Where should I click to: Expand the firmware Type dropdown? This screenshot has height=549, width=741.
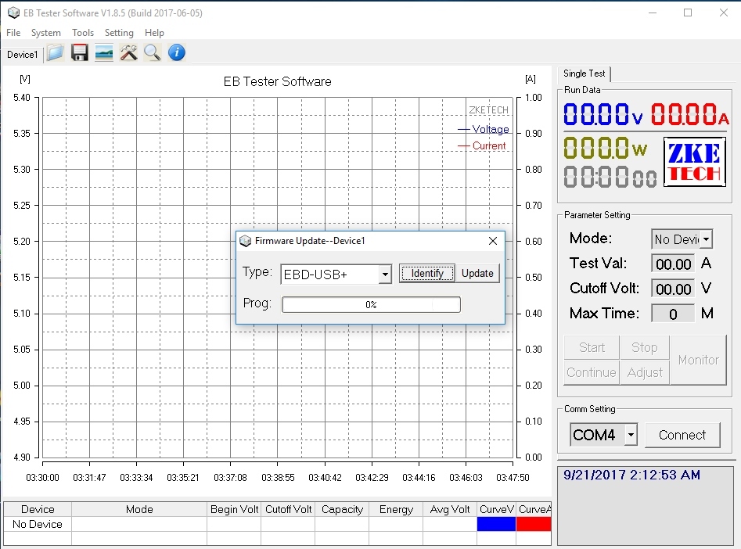tap(384, 274)
